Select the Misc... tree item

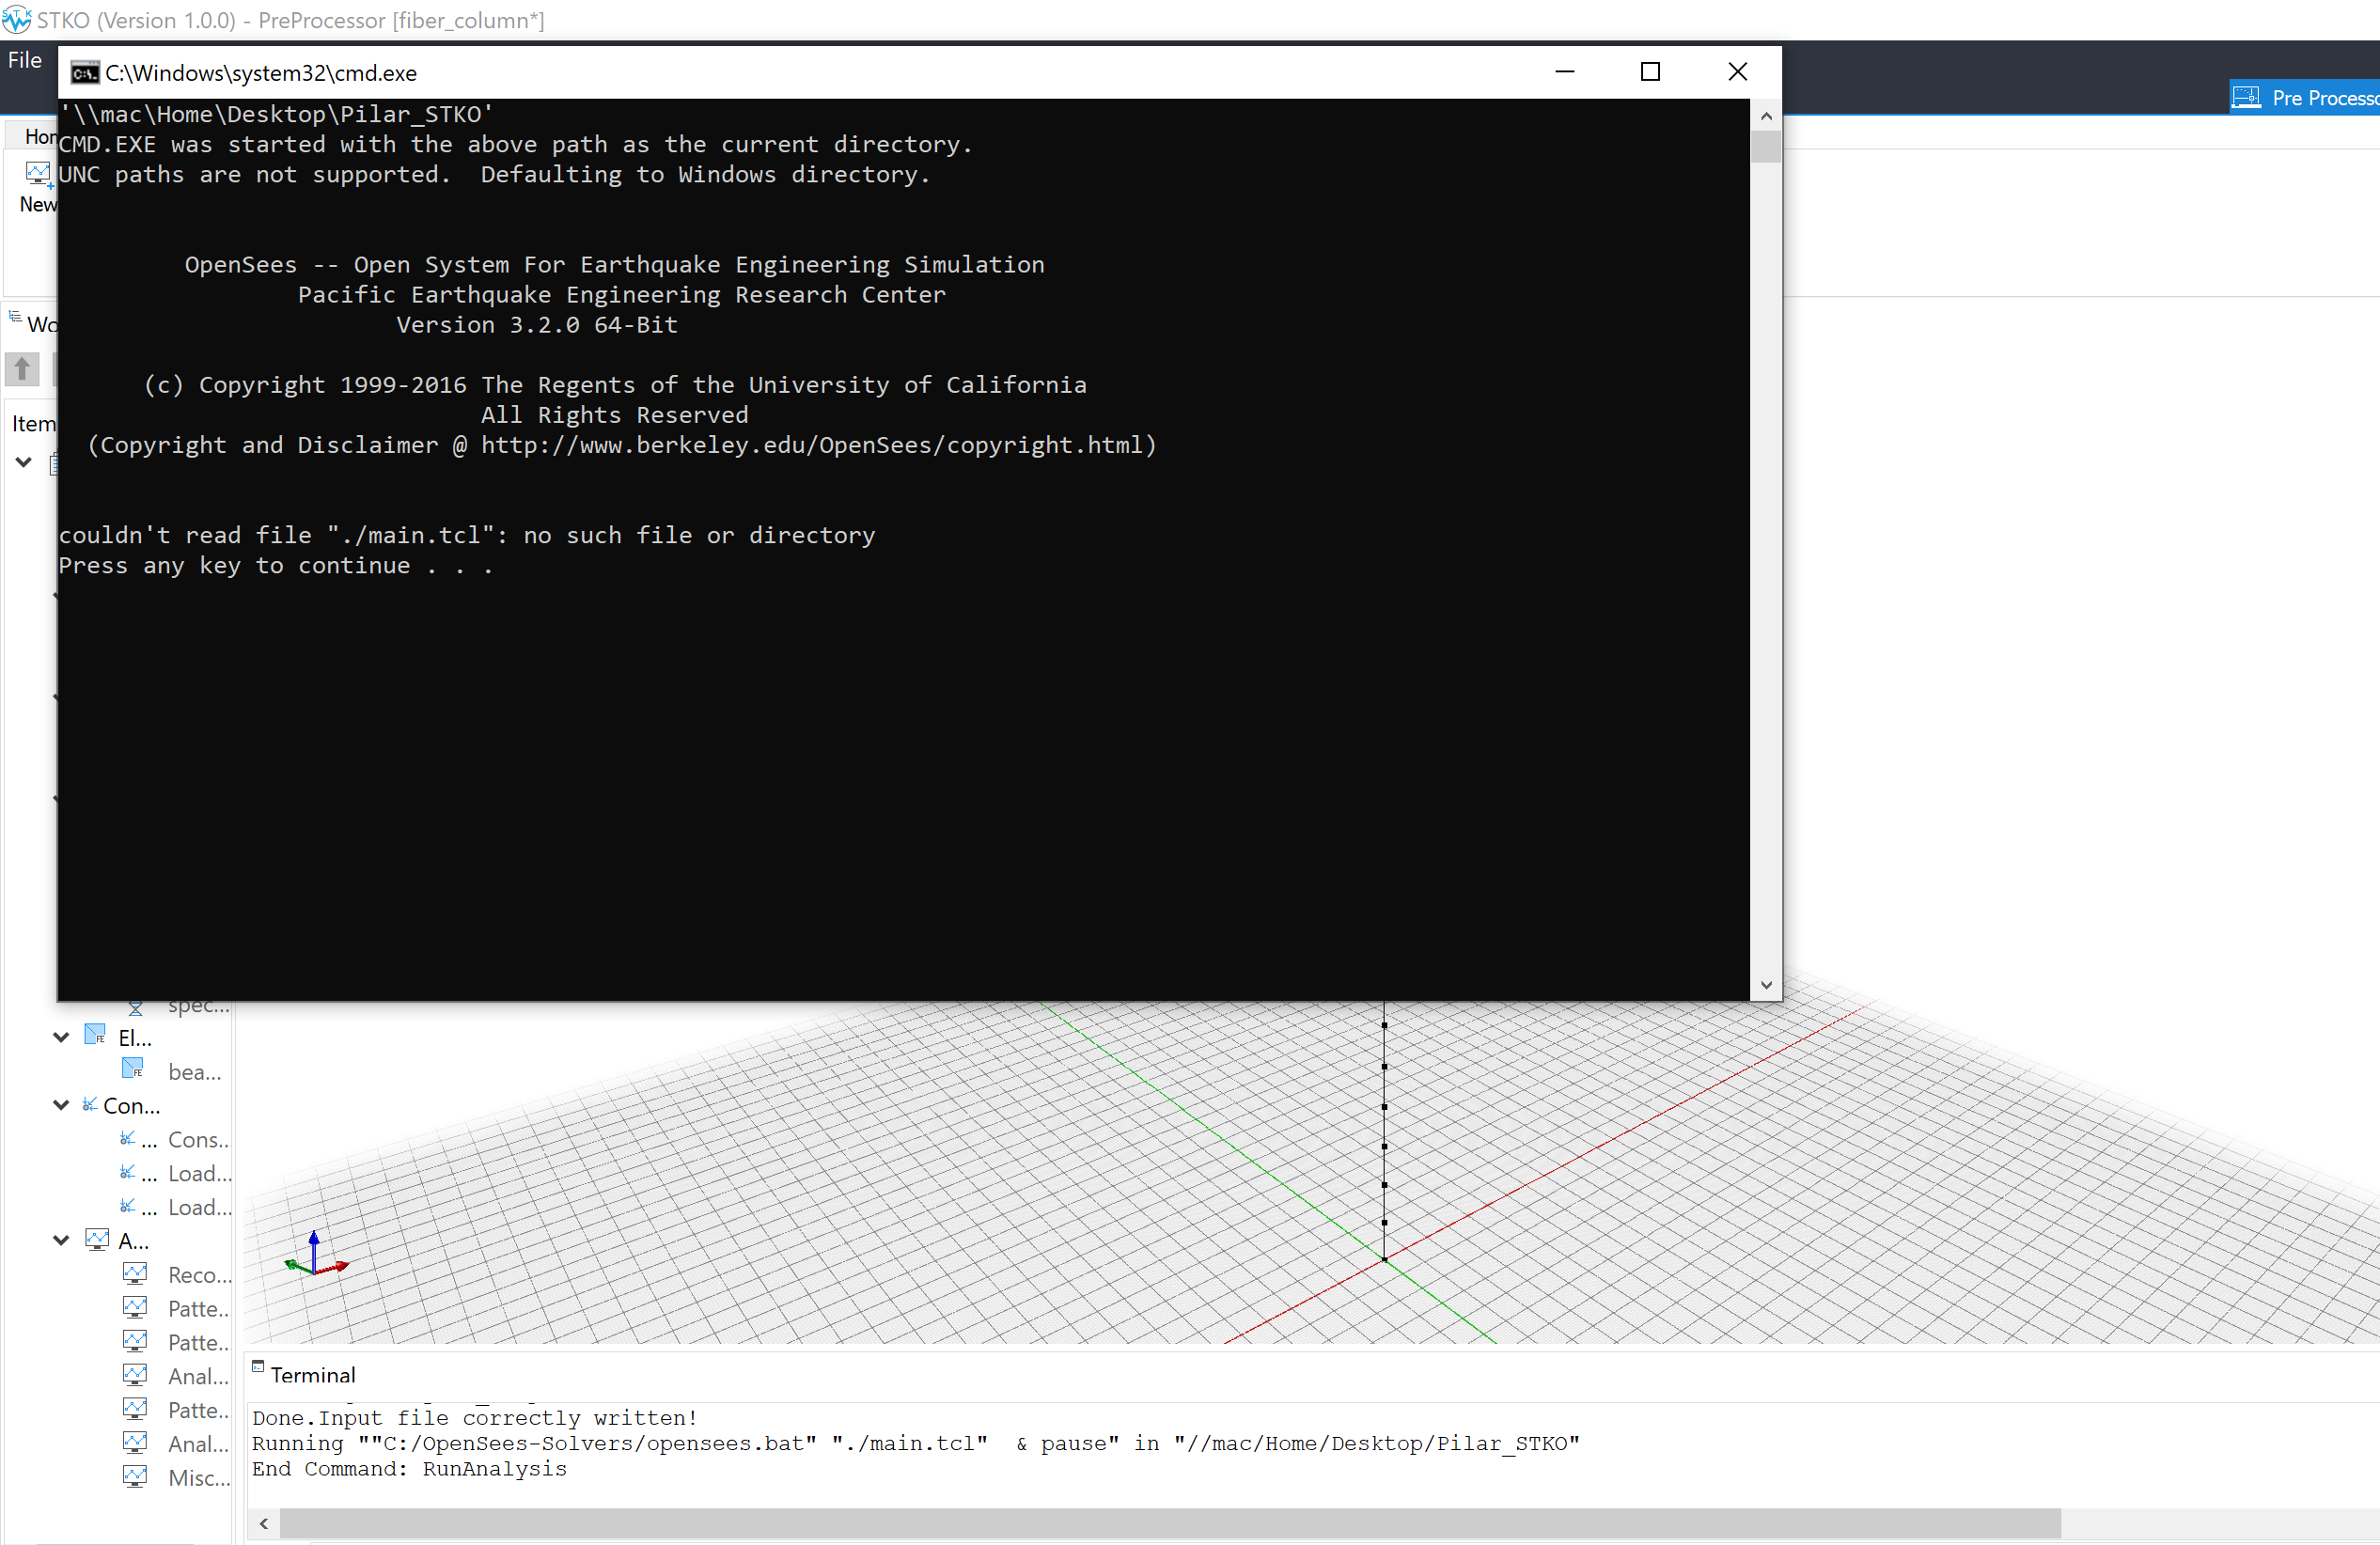198,1477
